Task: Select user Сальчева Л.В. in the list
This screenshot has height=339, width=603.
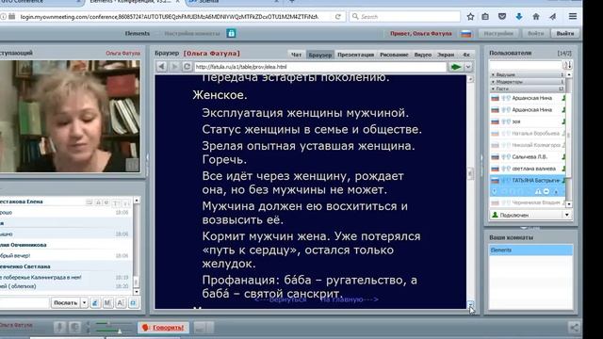Action: 528,157
